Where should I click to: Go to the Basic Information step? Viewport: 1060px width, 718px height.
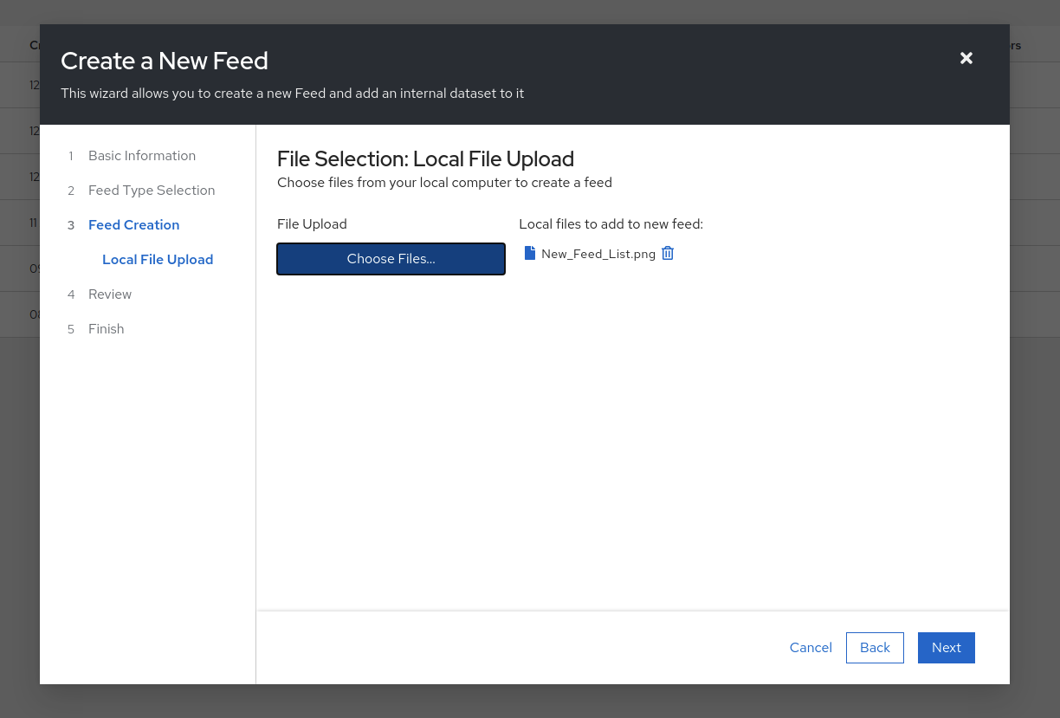(x=142, y=156)
